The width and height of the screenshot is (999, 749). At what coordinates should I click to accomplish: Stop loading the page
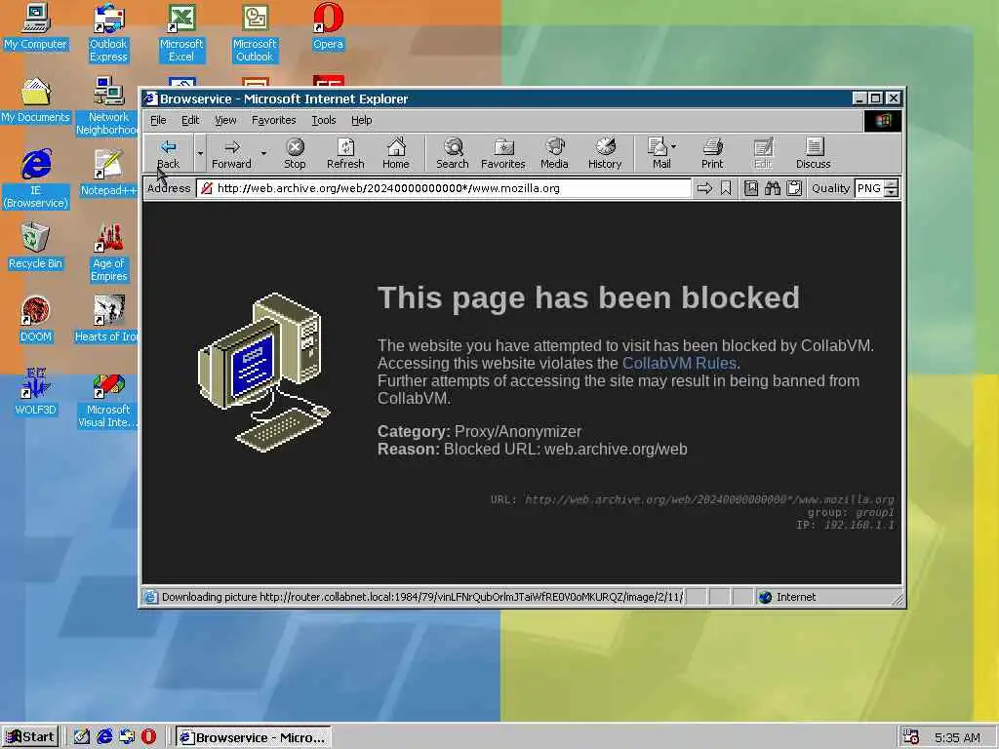(x=295, y=153)
